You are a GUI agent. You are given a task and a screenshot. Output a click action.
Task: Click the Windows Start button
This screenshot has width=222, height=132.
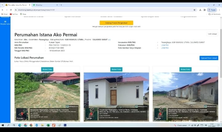click(3, 125)
